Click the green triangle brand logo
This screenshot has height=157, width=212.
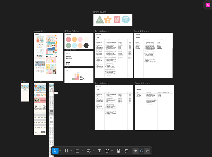(x=99, y=20)
